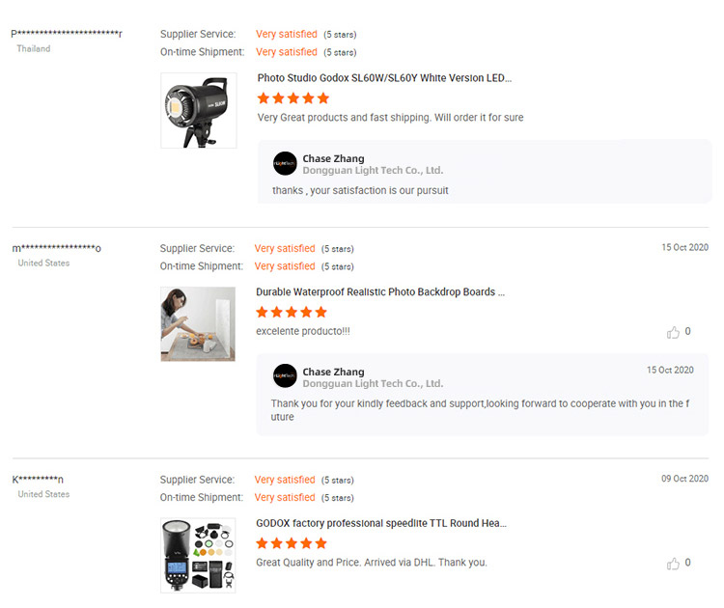The image size is (724, 608).
Task: Click thumbs-up on the Great Quality and Price review
Action: [x=673, y=564]
